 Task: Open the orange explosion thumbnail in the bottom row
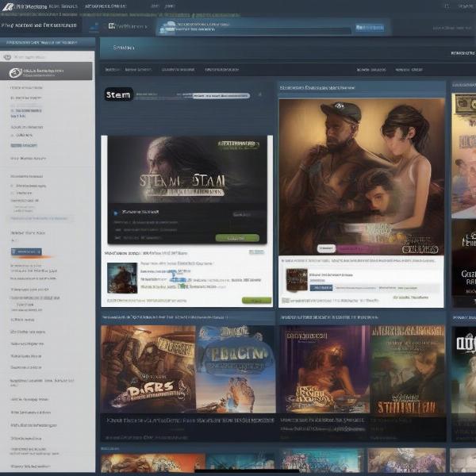(152, 463)
